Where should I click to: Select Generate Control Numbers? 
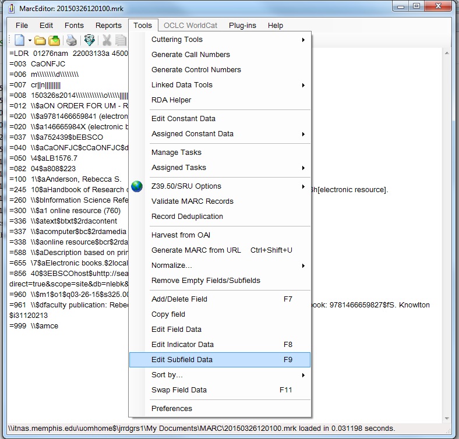(x=220, y=70)
